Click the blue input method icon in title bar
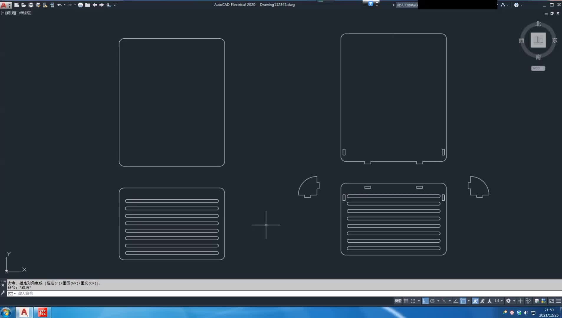Screen dimensions: 562x318 click(371, 4)
